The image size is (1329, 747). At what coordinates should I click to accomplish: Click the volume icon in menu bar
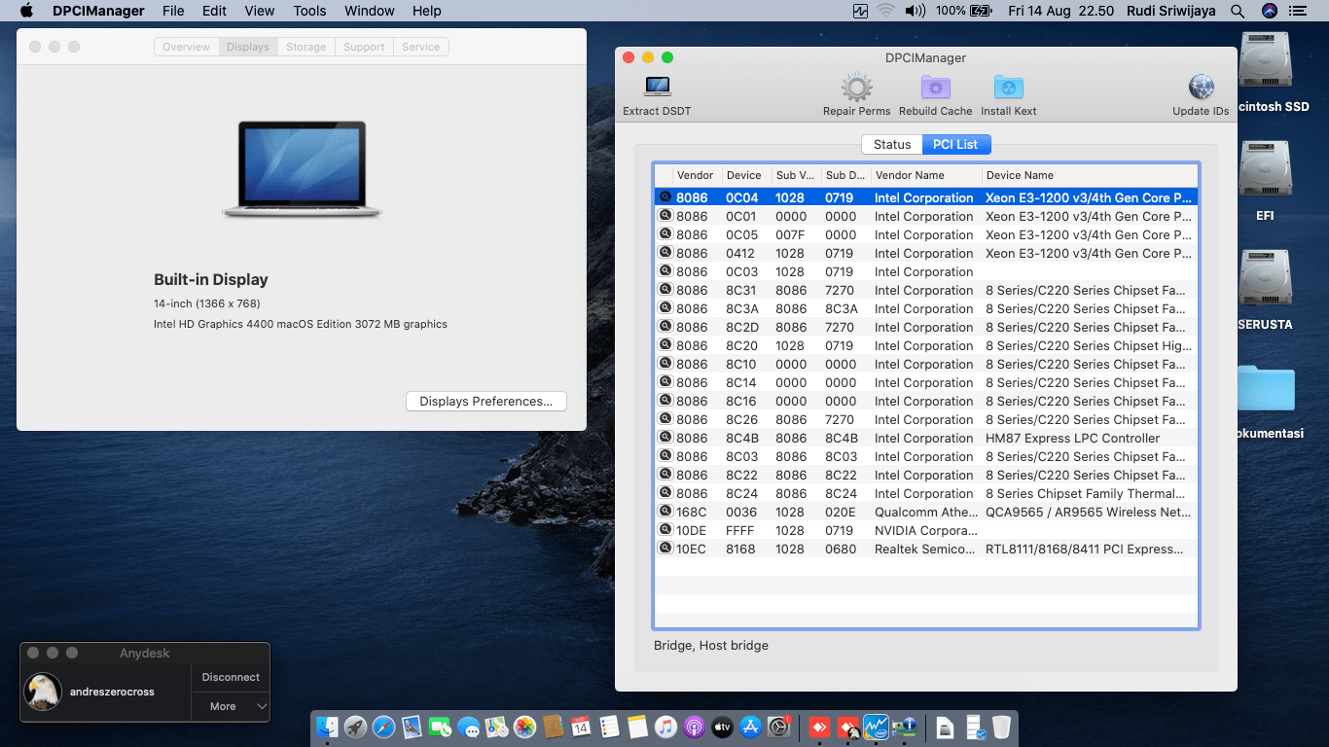(x=915, y=11)
